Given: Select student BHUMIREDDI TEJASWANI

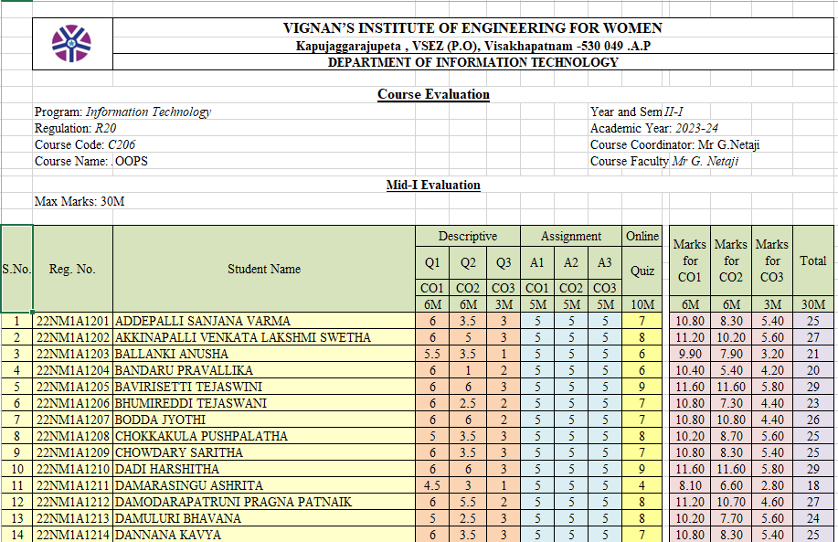Looking at the screenshot, I should (x=264, y=403).
